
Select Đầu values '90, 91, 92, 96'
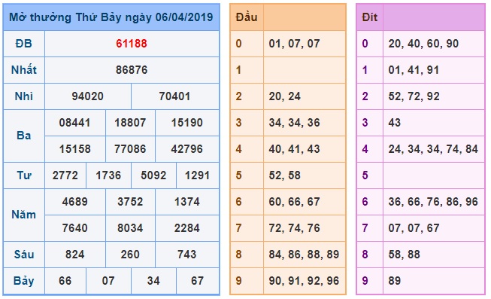[304, 281]
